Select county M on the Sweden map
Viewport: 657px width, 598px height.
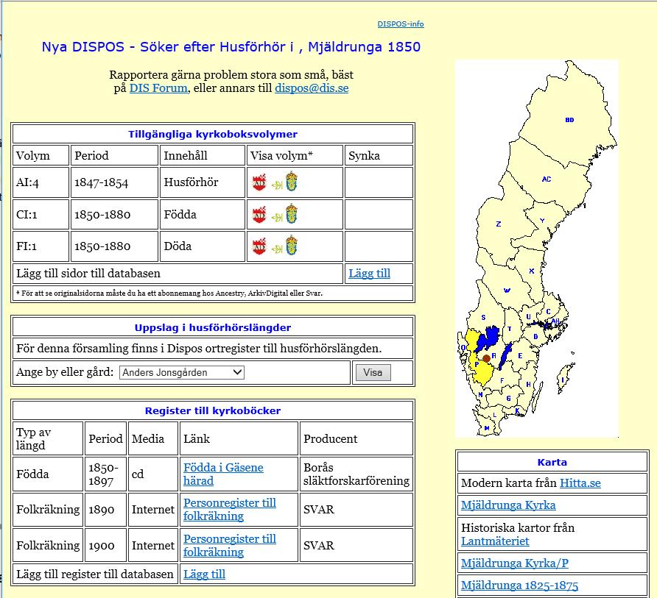tap(486, 428)
